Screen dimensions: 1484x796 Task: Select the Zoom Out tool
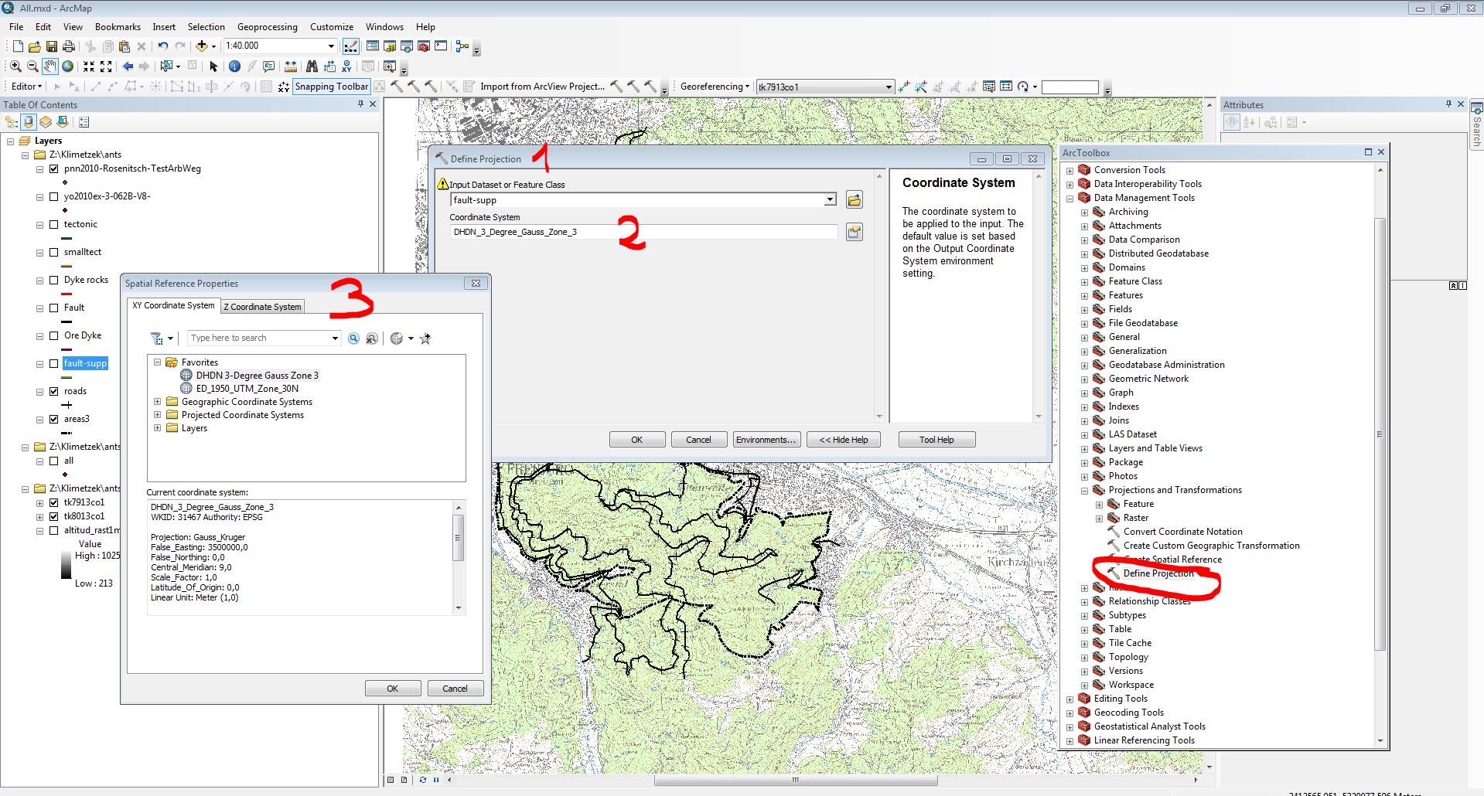click(x=32, y=66)
